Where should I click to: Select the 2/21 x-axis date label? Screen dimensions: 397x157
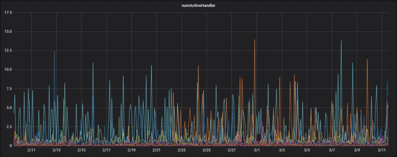(157, 150)
